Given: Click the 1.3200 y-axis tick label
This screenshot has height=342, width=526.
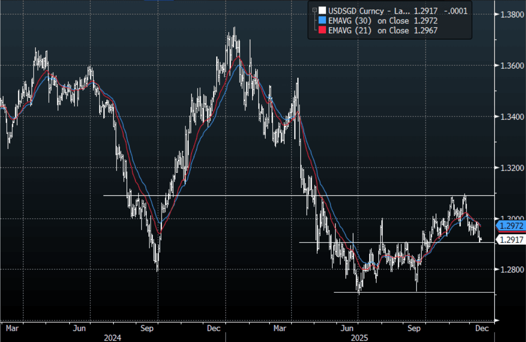Looking at the screenshot, I should [x=510, y=168].
